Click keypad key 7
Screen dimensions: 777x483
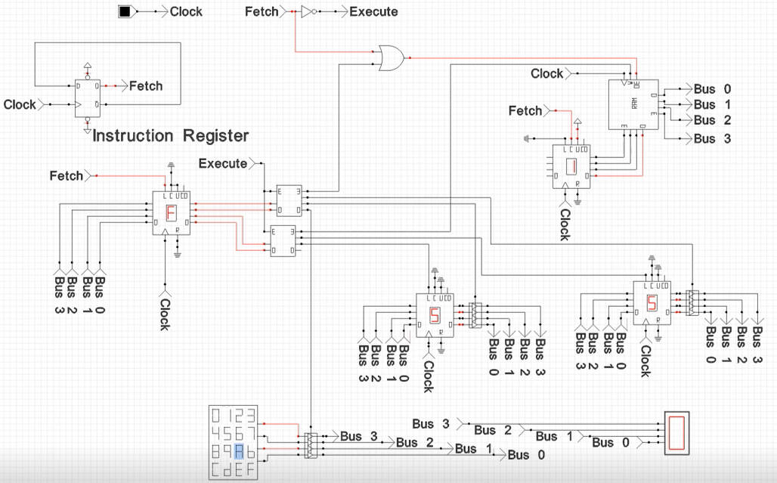251,433
